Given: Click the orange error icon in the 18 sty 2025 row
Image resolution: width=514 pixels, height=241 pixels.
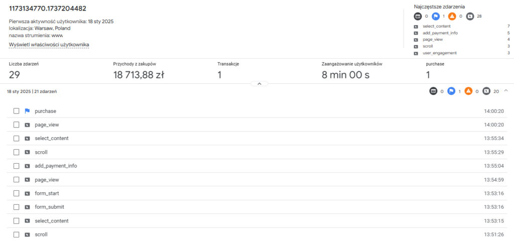Looking at the screenshot, I should click(x=468, y=91).
